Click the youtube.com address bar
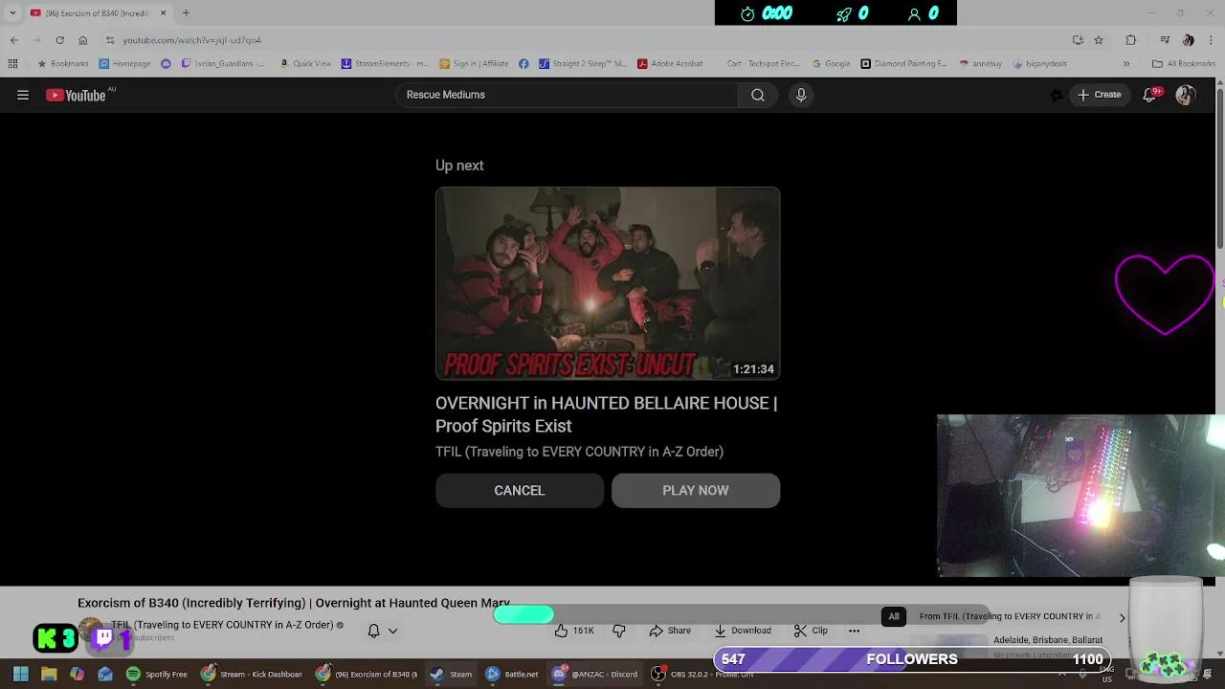The width and height of the screenshot is (1225, 689). (584, 40)
